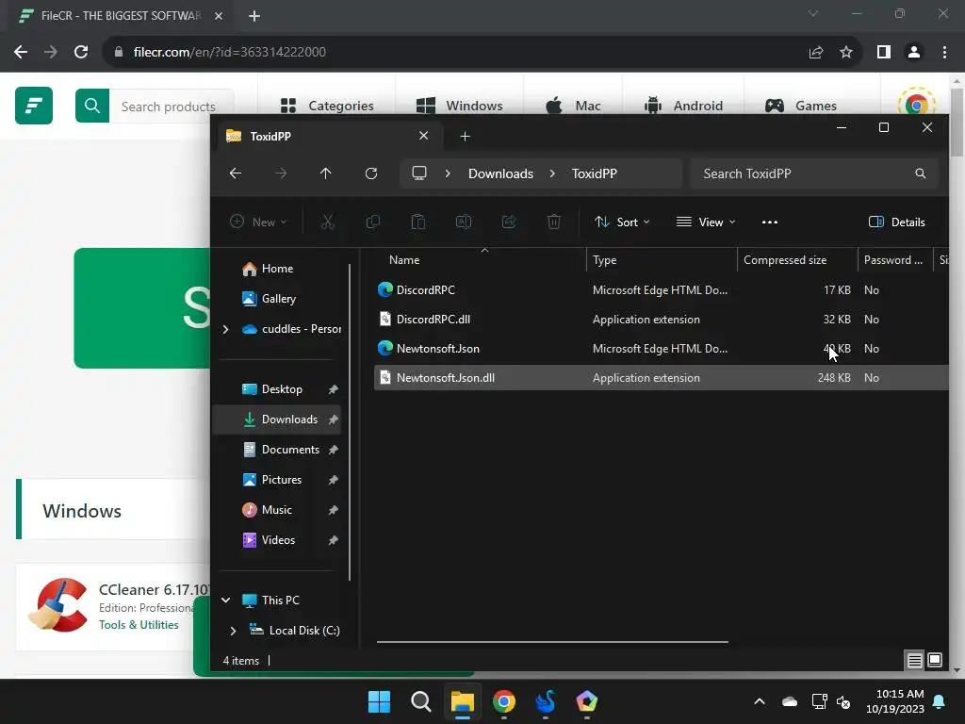
Task: Collapse the This PC tree node
Action: point(226,601)
